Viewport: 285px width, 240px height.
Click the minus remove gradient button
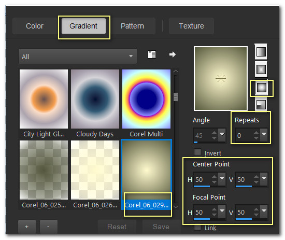pos(49,227)
